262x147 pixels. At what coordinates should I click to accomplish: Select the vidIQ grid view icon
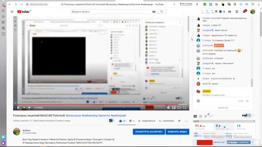[x=195, y=116]
